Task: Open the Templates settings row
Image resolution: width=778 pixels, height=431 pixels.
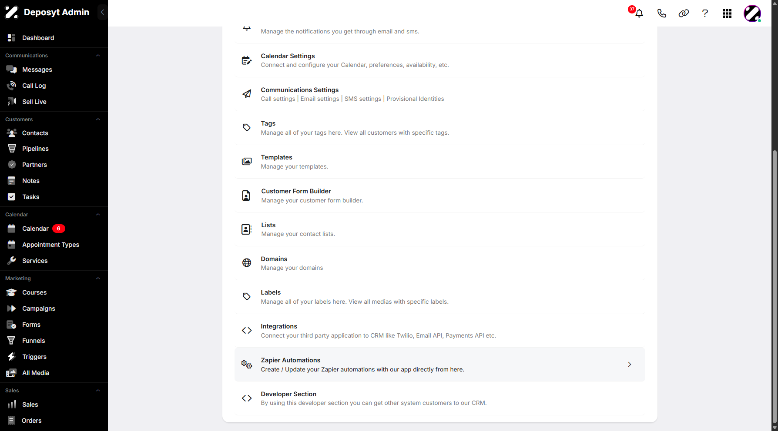Action: pos(439,162)
